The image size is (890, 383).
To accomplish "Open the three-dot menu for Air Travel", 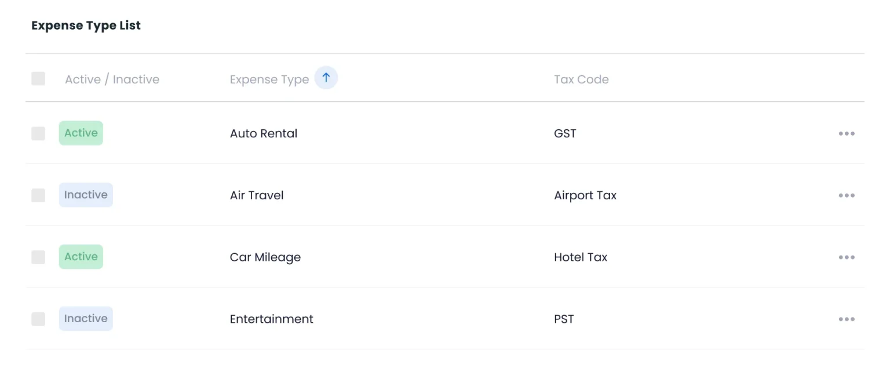I will (847, 195).
